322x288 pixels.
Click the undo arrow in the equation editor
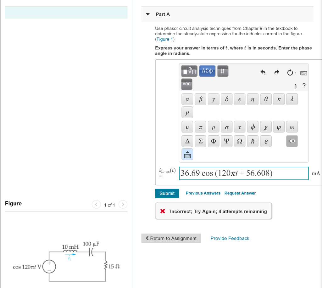(263, 72)
